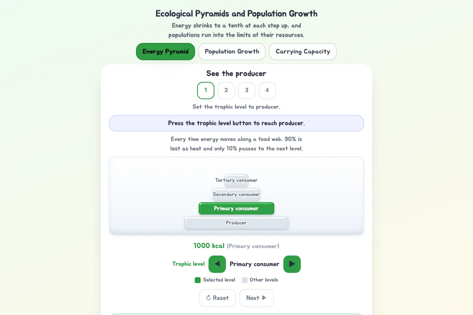Jump to step 2
The width and height of the screenshot is (473, 315).
coord(226,91)
